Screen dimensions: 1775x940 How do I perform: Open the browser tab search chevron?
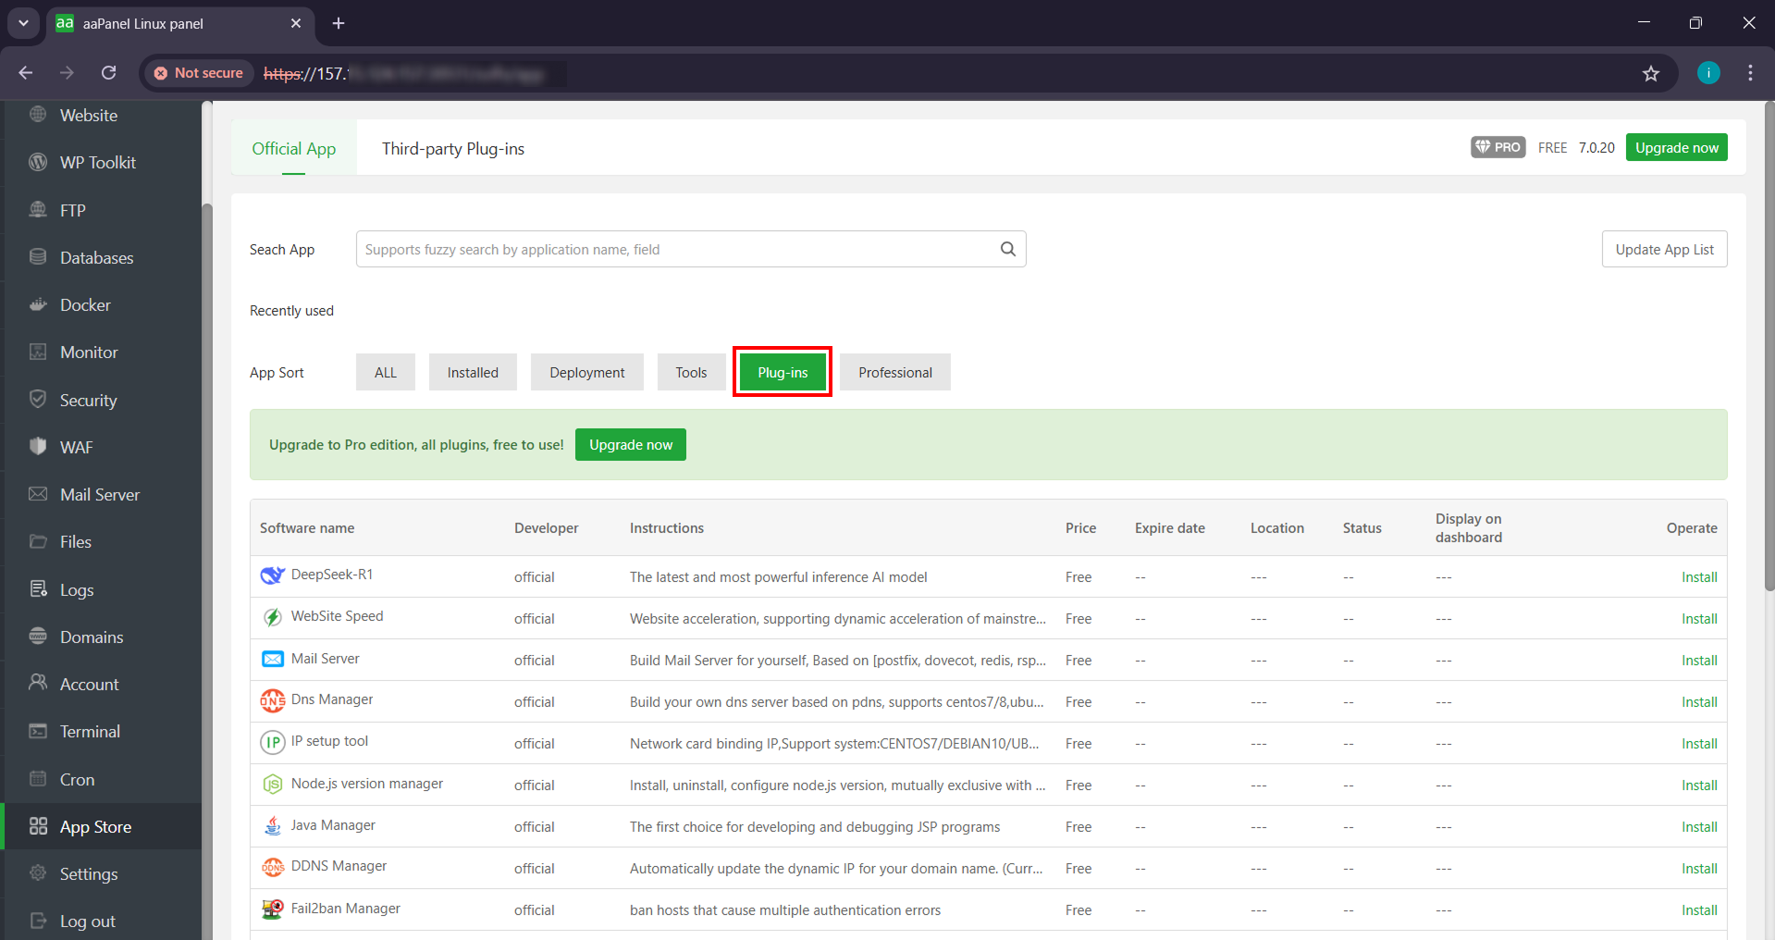click(x=23, y=23)
